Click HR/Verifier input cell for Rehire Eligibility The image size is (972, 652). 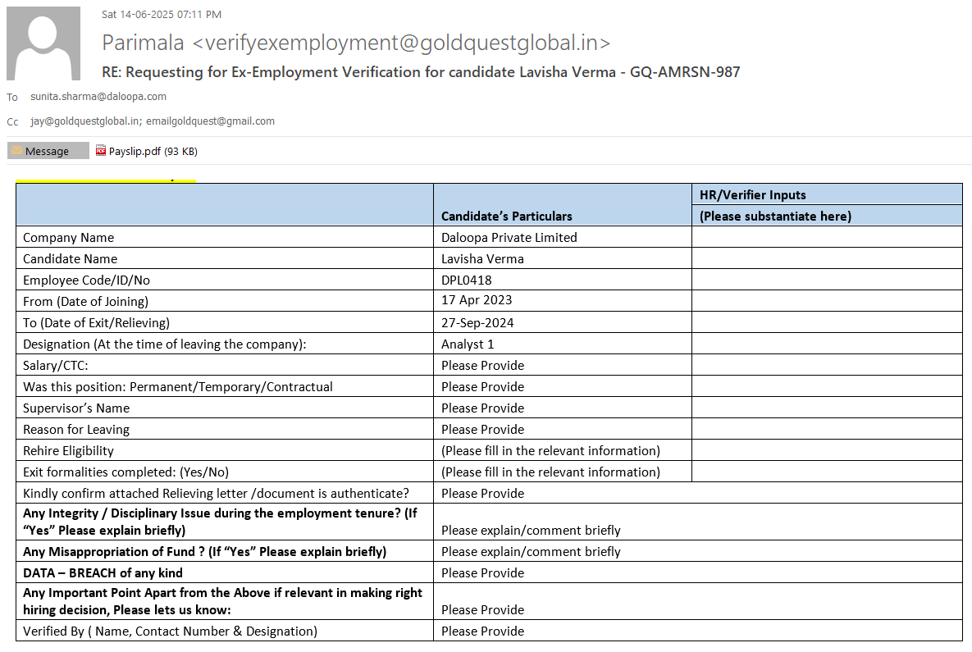[826, 451]
